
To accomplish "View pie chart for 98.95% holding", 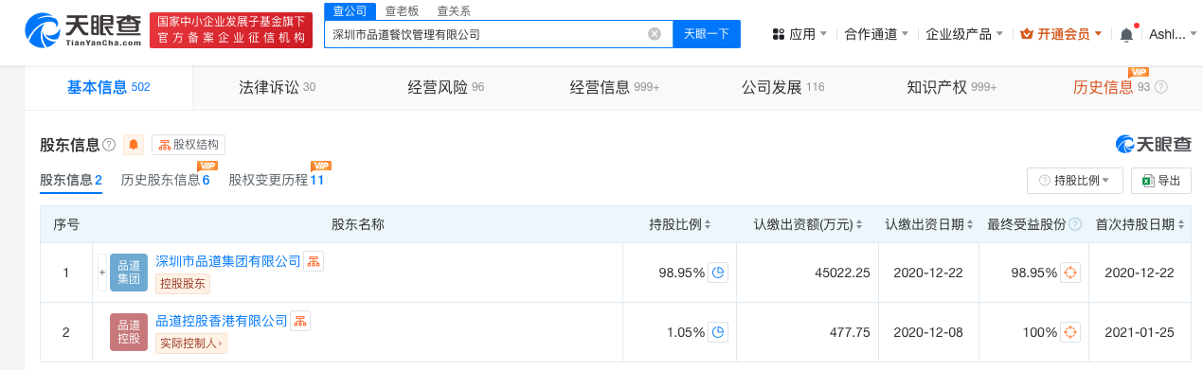I will click(x=718, y=273).
